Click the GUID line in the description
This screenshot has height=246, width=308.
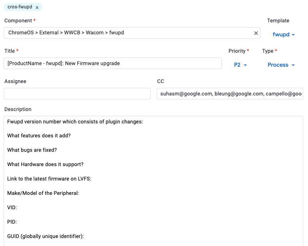[46, 236]
